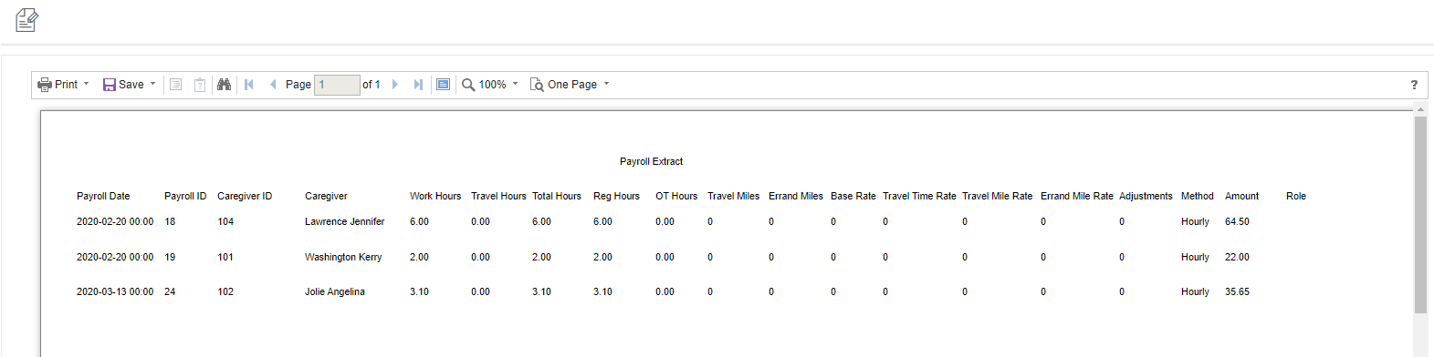
Task: Open the 100% zoom dropdown
Action: click(515, 84)
